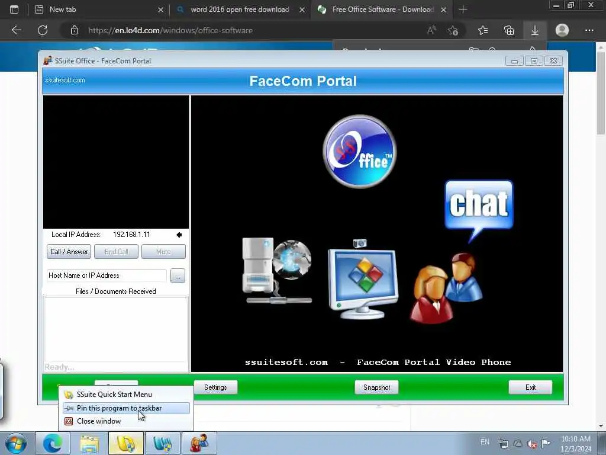This screenshot has height=455, width=606.
Task: Open FaceCom Portal Settings
Action: click(x=215, y=387)
